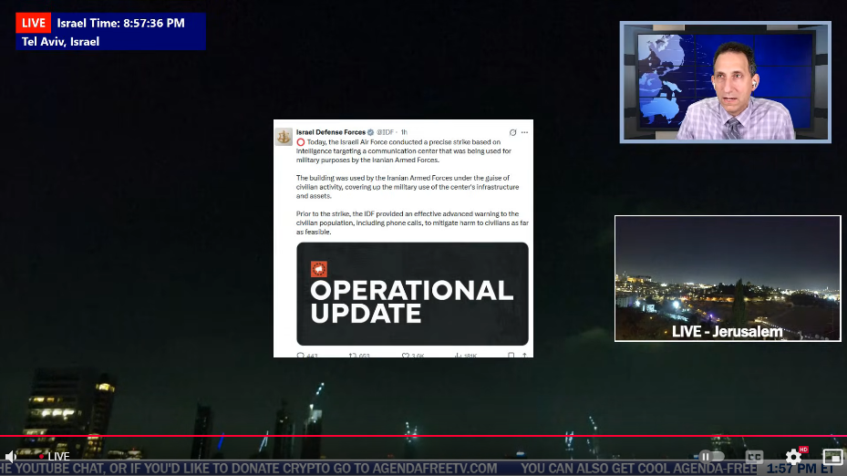Click the tweet's like heart icon

coord(405,355)
